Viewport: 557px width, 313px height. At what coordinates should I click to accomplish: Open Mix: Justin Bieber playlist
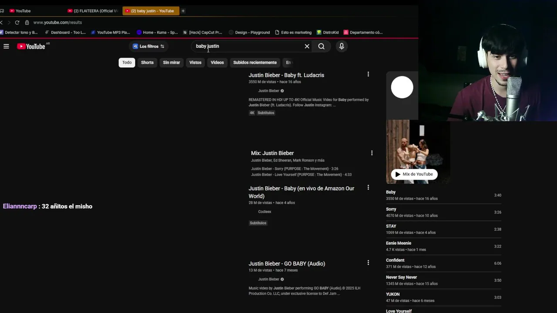tap(272, 153)
